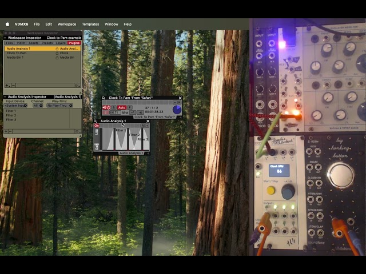Open the File menu
The height and width of the screenshot is (274, 366).
click(x=37, y=24)
